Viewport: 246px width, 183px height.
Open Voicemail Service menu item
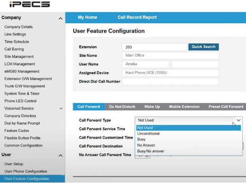coord(19,108)
